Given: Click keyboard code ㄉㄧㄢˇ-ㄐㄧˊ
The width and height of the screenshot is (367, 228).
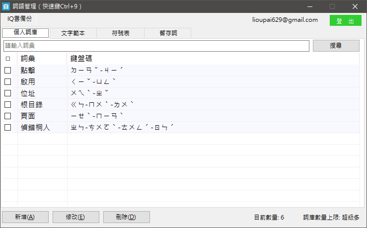Looking at the screenshot, I should pos(97,70).
